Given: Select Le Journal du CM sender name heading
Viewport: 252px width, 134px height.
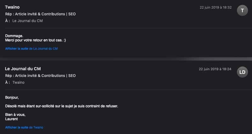Looking at the screenshot, I should [x=23, y=69].
